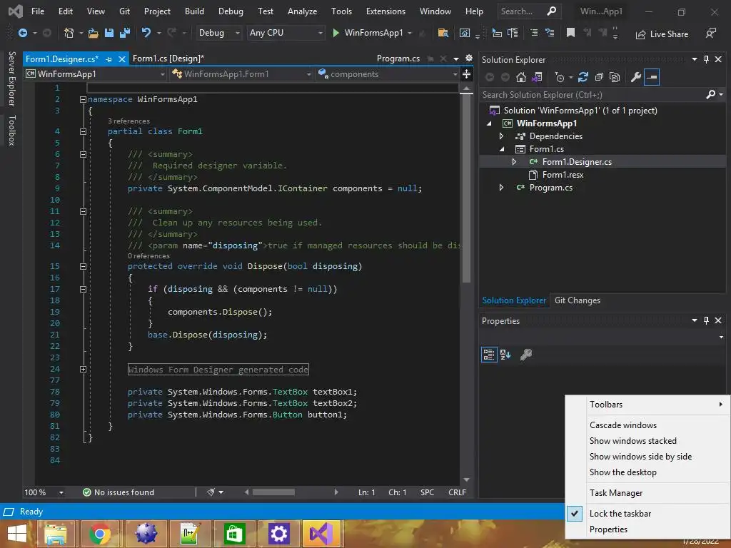Open Chrome from the taskbar
This screenshot has height=548, width=731.
coord(100,534)
